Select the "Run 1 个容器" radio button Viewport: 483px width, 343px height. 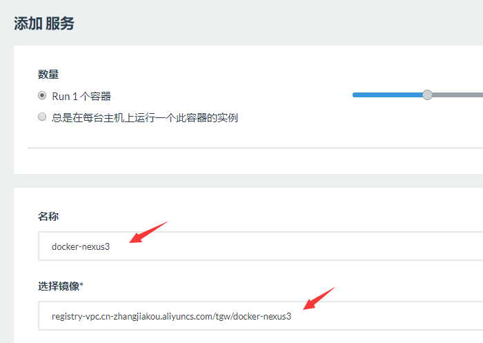pos(42,95)
